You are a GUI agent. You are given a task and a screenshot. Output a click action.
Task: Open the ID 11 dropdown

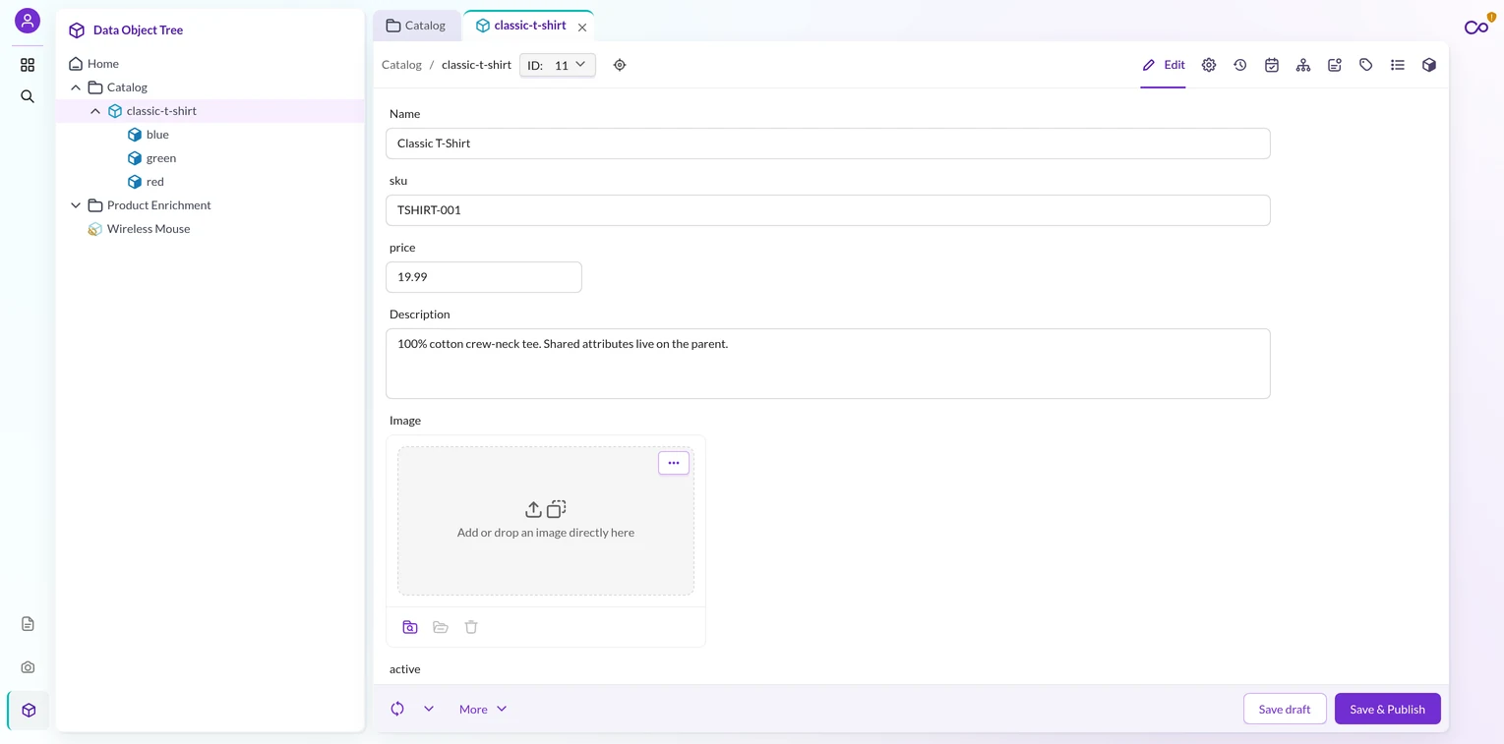[558, 65]
